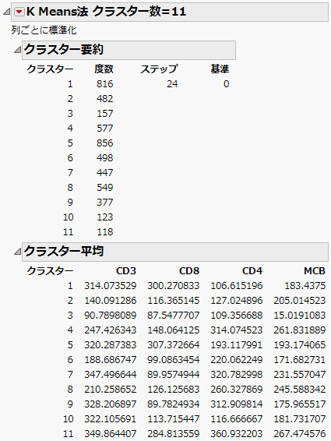Select CD3 mean 140.091286
The width and height of the screenshot is (331, 441).
click(111, 301)
